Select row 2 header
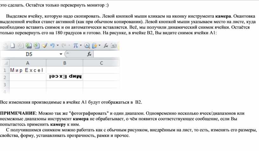The width and height of the screenshot is (259, 151). click(5, 77)
